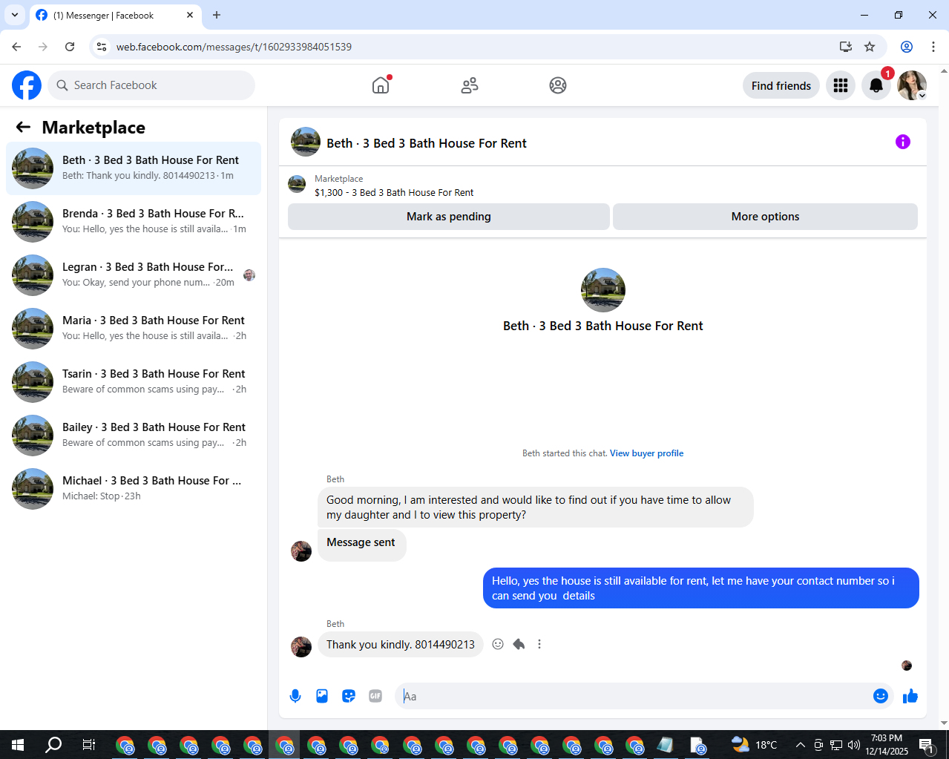Open Chrome profile icon
The width and height of the screenshot is (949, 759).
pyautogui.click(x=907, y=47)
